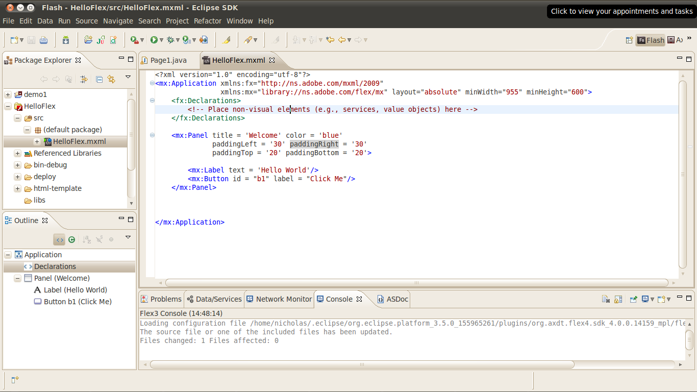Open the Package Explorer view menu arrow
Screen dimensions: 697x392
click(128, 77)
